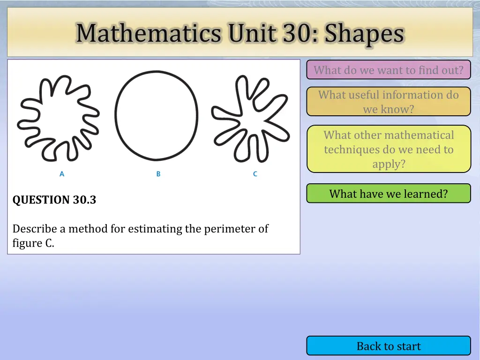Go 'Back to start' via blue button

389,346
